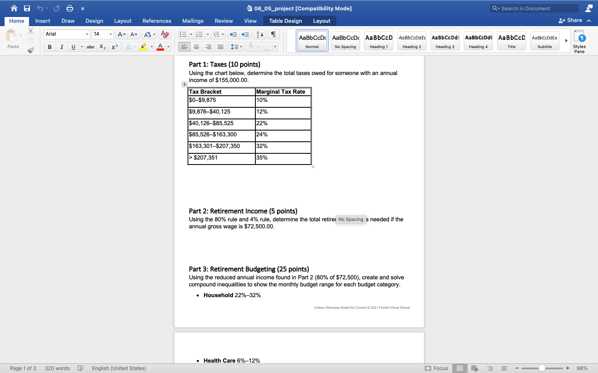Open the Arial font name dropdown

coord(87,34)
